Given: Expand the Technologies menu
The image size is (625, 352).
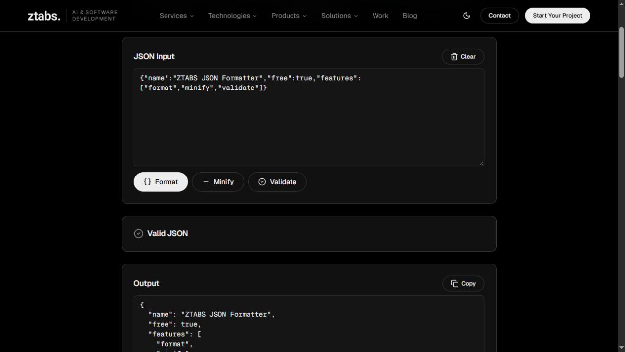Looking at the screenshot, I should tap(232, 16).
